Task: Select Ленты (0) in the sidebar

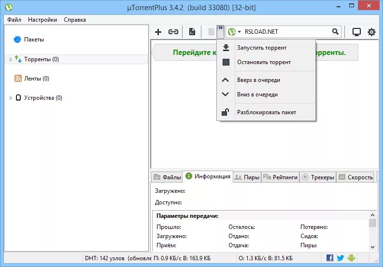Action: pyautogui.click(x=32, y=79)
